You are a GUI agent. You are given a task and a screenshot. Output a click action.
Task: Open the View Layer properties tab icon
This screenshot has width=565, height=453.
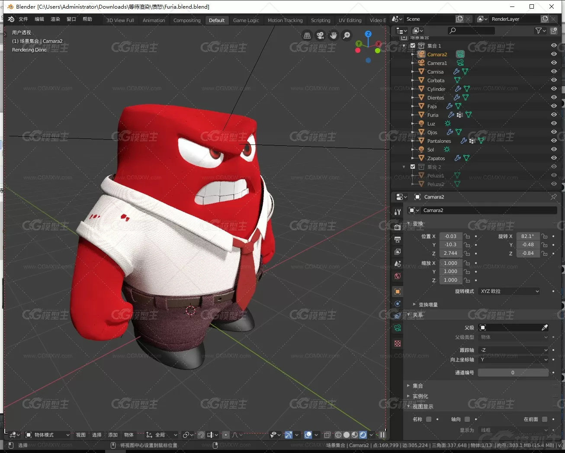398,251
